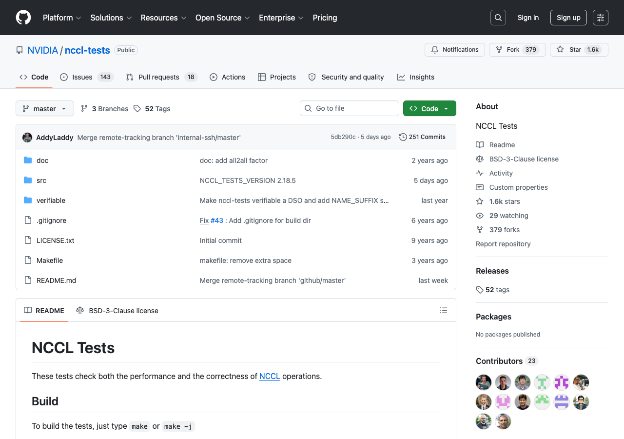The image size is (624, 439).
Task: Open issue #43 link
Action: click(x=217, y=220)
